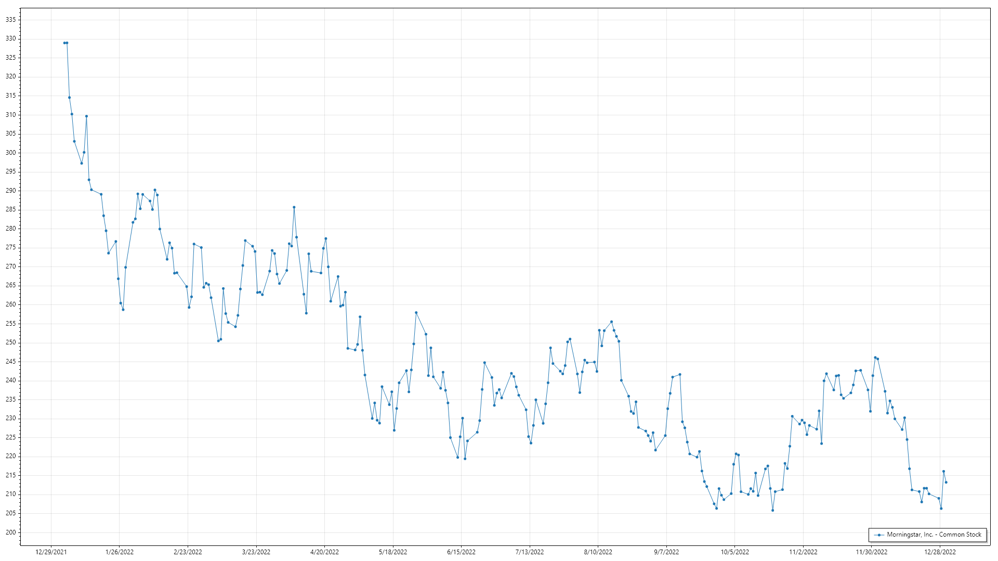
Task: Click the early-December peak point near 246
Action: [875, 357]
